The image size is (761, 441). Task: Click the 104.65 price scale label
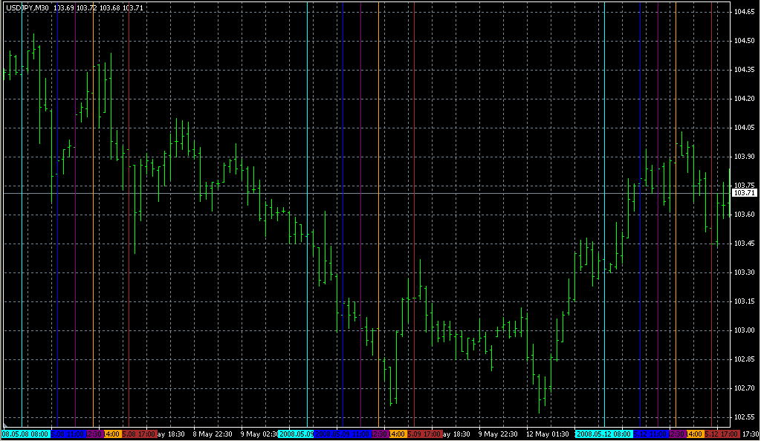tap(744, 12)
